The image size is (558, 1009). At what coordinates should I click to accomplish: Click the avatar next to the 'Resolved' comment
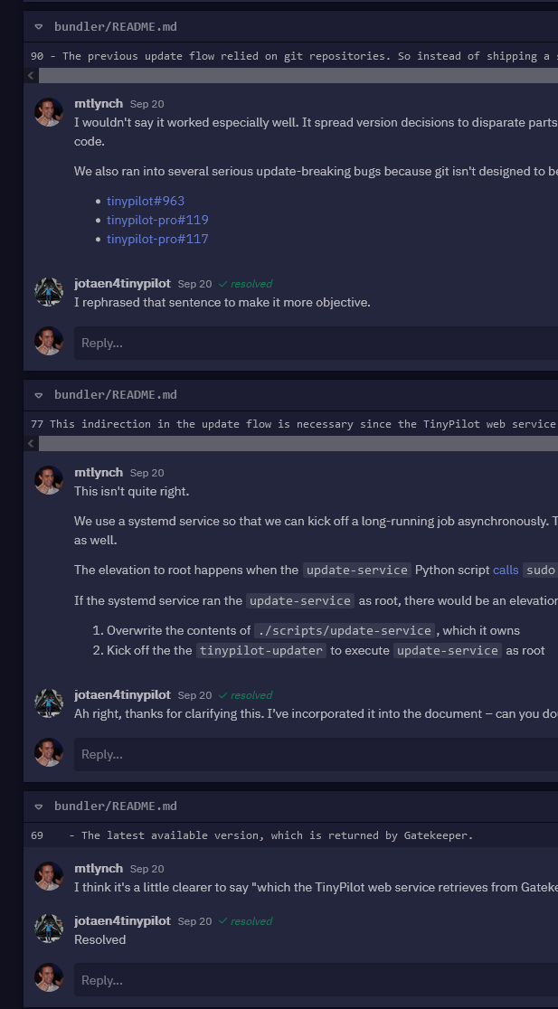(x=49, y=929)
